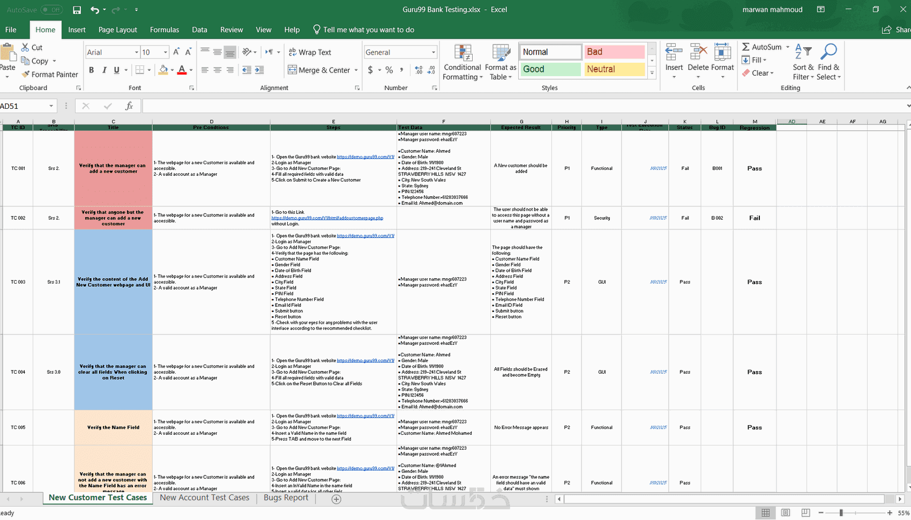Expand the AutoSum dropdown arrow
911x520 pixels.
(788, 47)
